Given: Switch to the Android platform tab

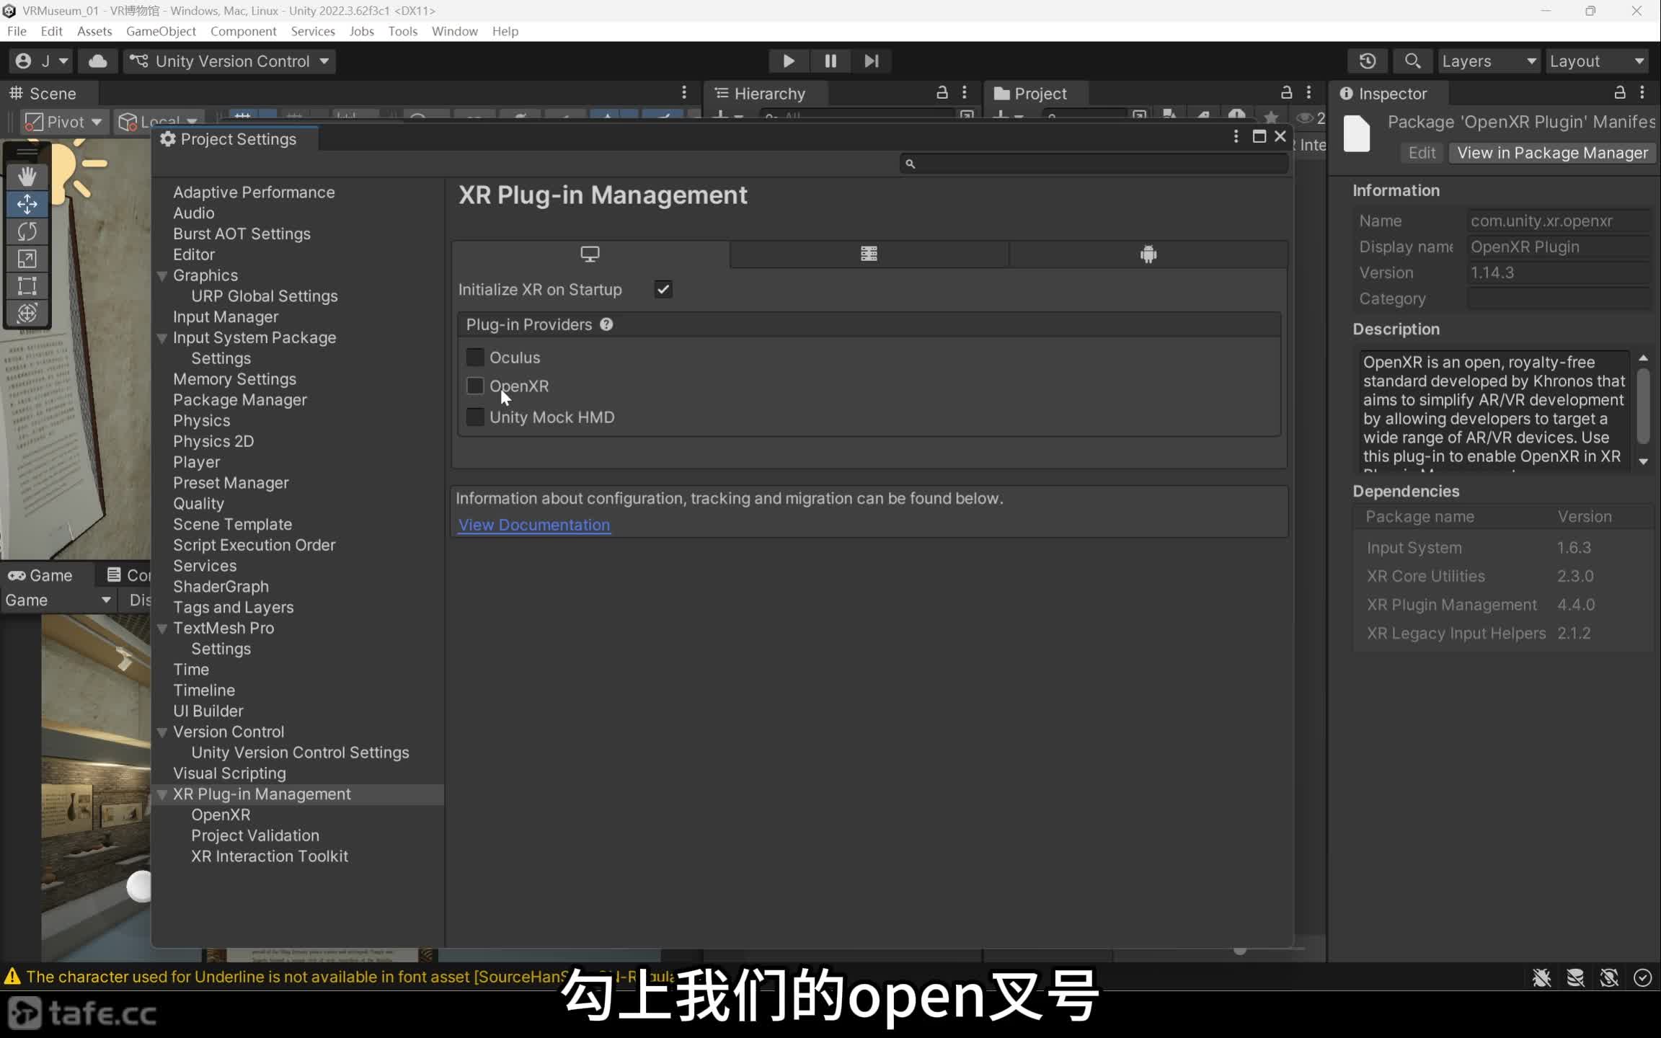Looking at the screenshot, I should click(1148, 254).
